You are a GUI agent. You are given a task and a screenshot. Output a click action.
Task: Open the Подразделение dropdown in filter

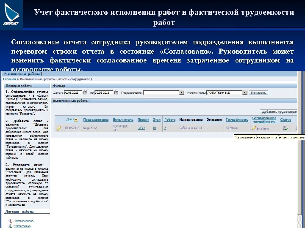pyautogui.click(x=181, y=92)
